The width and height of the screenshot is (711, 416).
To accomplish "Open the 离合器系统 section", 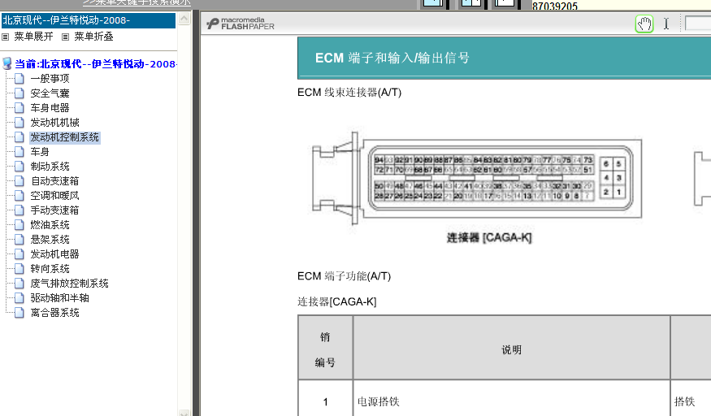I will coord(55,313).
